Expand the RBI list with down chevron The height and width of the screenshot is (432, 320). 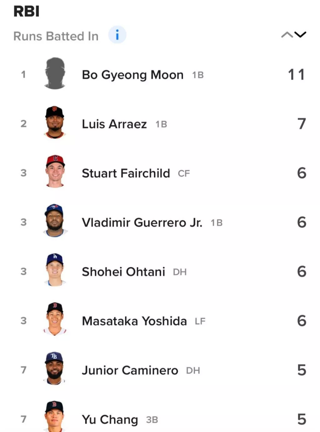point(300,34)
